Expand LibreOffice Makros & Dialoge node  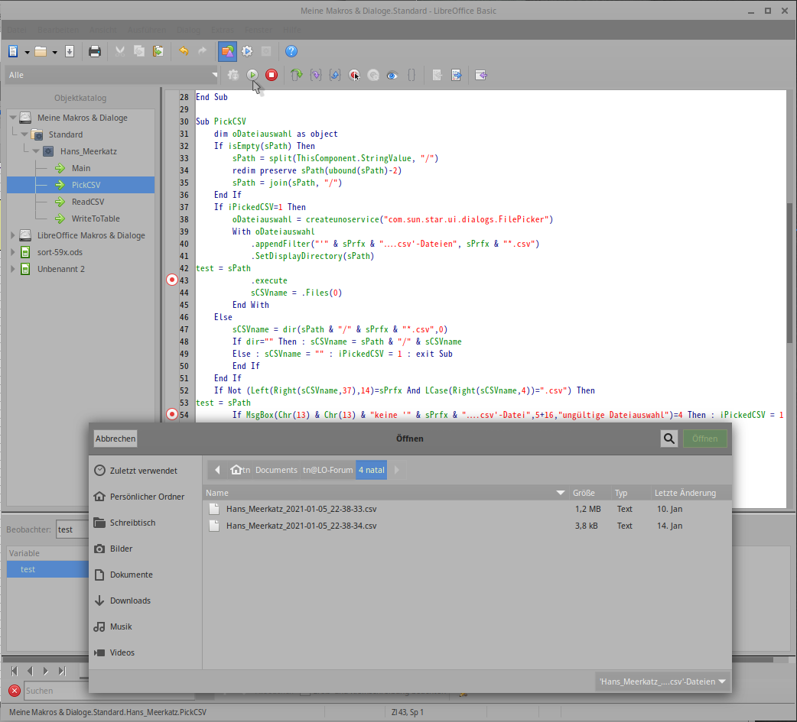pos(13,235)
